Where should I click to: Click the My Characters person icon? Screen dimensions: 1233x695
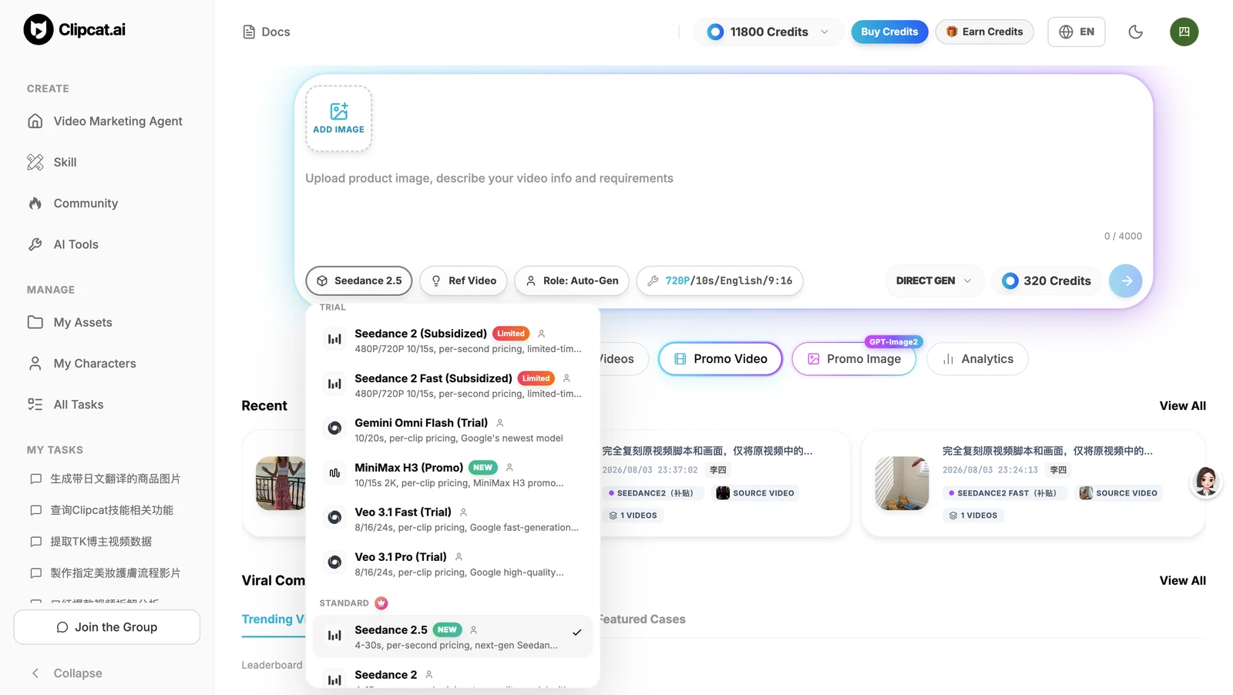click(35, 364)
